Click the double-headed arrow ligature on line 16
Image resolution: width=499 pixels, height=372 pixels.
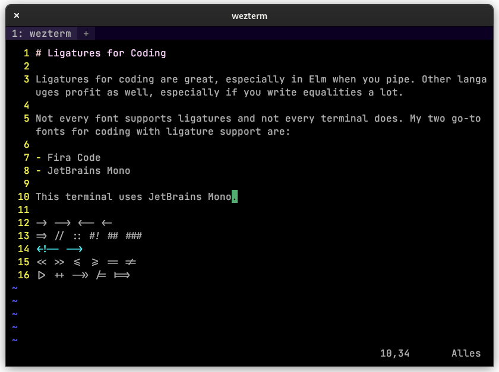(x=80, y=275)
